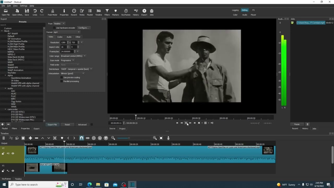Paste clip using timeline paste icon
This screenshot has width=334, height=188.
point(23,138)
